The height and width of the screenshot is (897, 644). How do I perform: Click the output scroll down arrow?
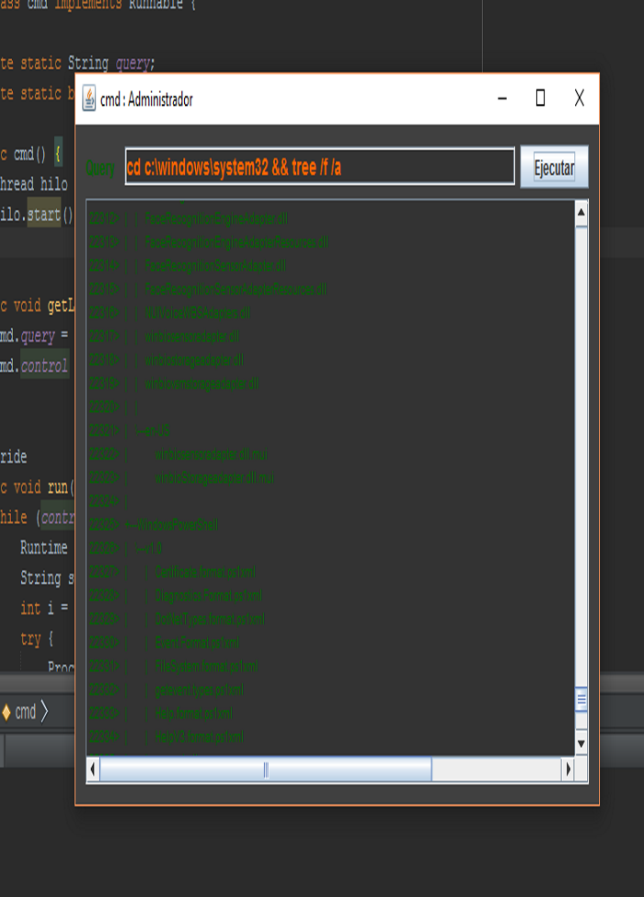(581, 743)
